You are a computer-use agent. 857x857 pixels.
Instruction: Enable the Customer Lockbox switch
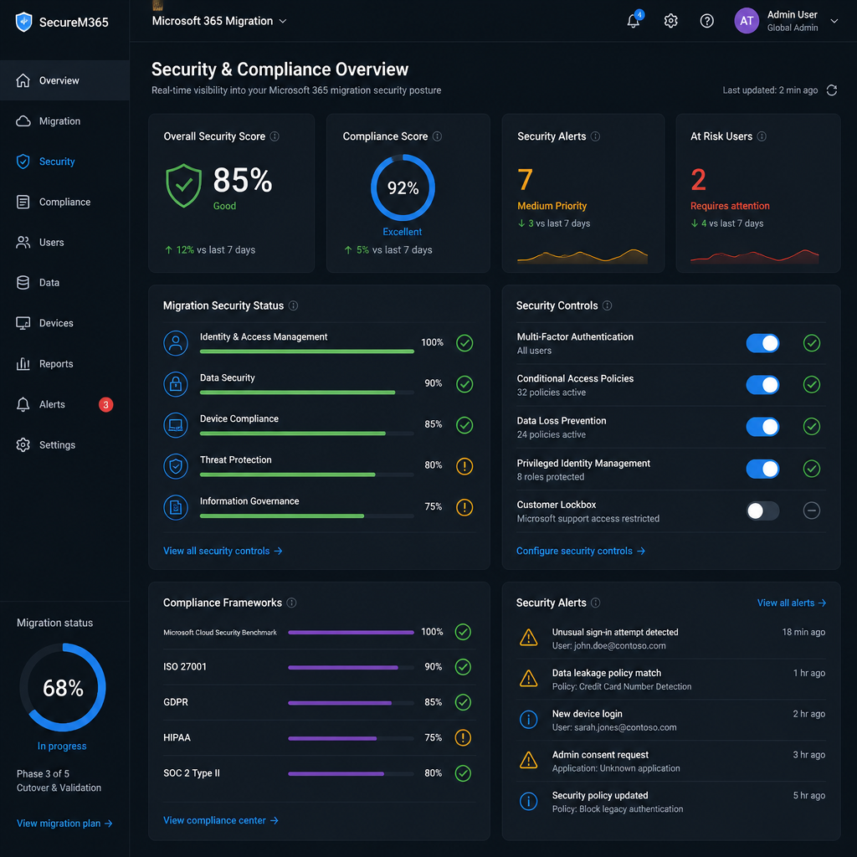(762, 511)
